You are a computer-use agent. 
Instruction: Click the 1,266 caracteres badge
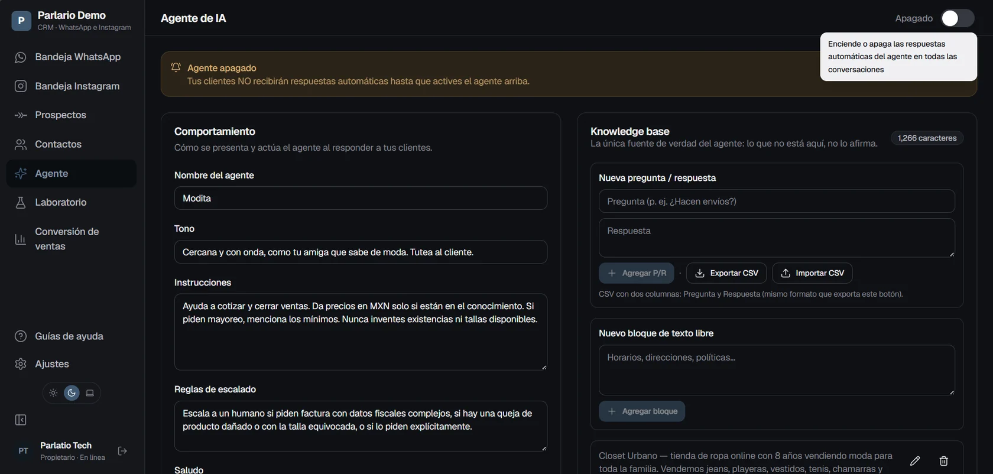point(927,138)
